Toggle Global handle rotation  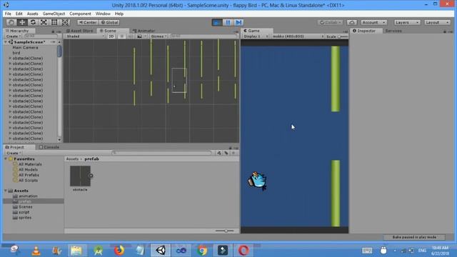(109, 22)
